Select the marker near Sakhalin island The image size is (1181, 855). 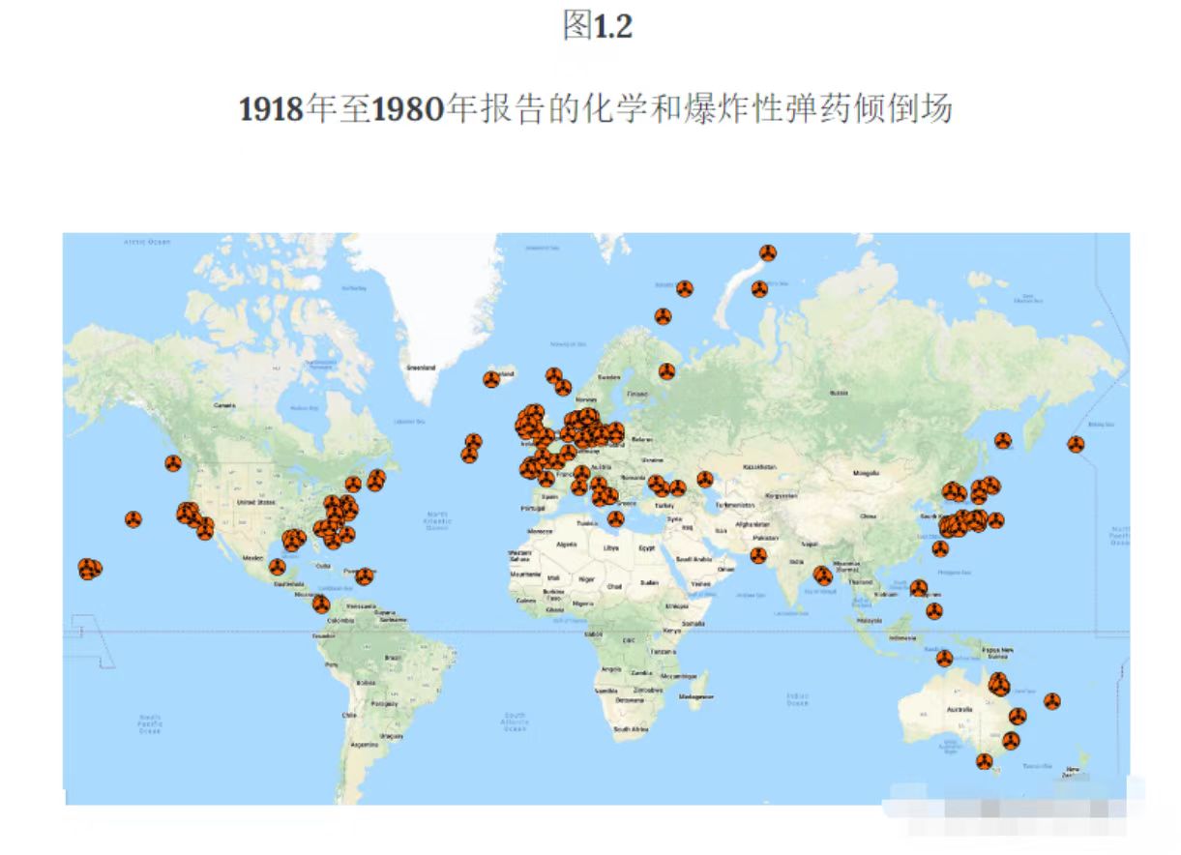[1003, 441]
